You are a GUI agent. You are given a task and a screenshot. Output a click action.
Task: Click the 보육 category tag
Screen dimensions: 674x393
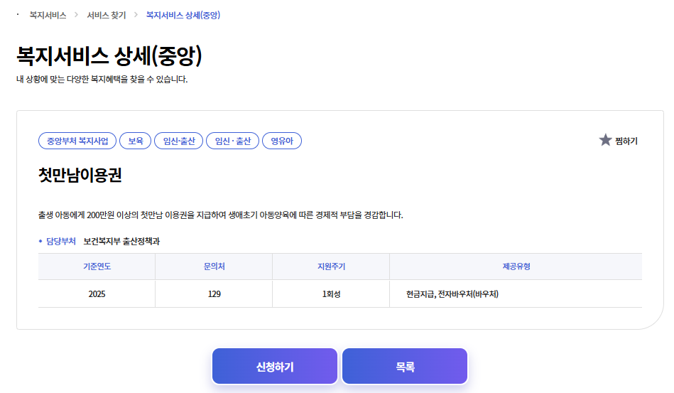click(x=136, y=141)
